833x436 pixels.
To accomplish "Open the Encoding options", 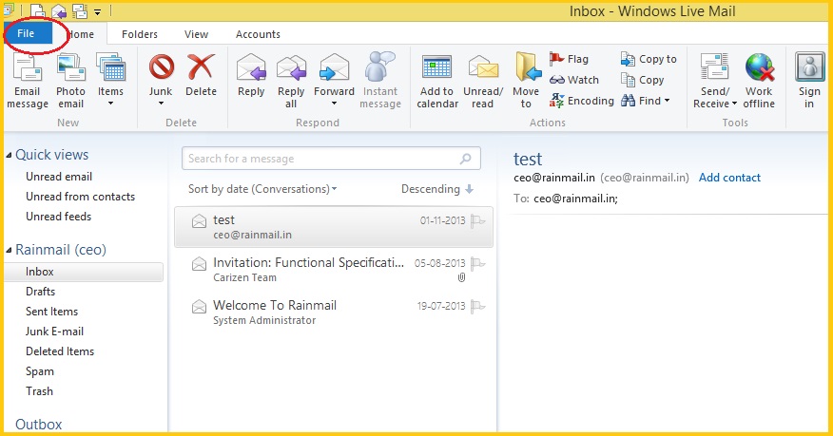I will (x=582, y=101).
